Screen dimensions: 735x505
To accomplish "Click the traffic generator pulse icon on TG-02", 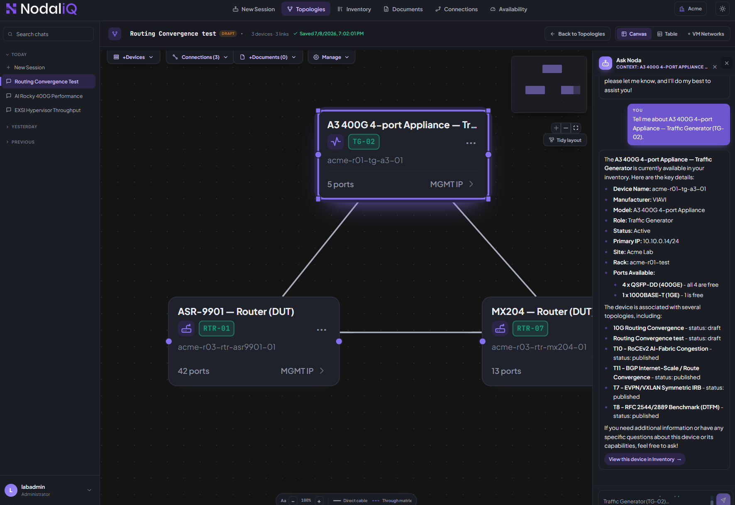I will [x=336, y=142].
